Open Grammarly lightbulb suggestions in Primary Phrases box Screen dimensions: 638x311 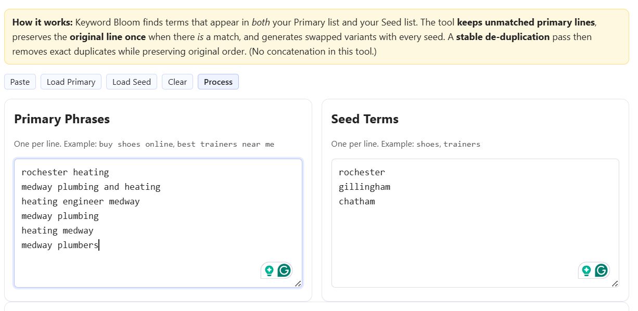(269, 270)
